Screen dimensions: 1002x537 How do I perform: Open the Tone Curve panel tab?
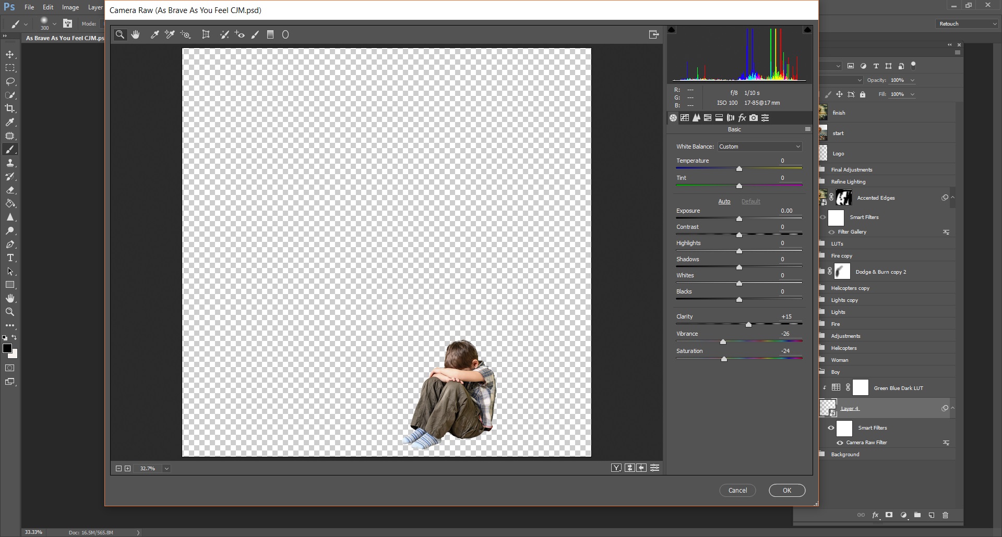685,118
